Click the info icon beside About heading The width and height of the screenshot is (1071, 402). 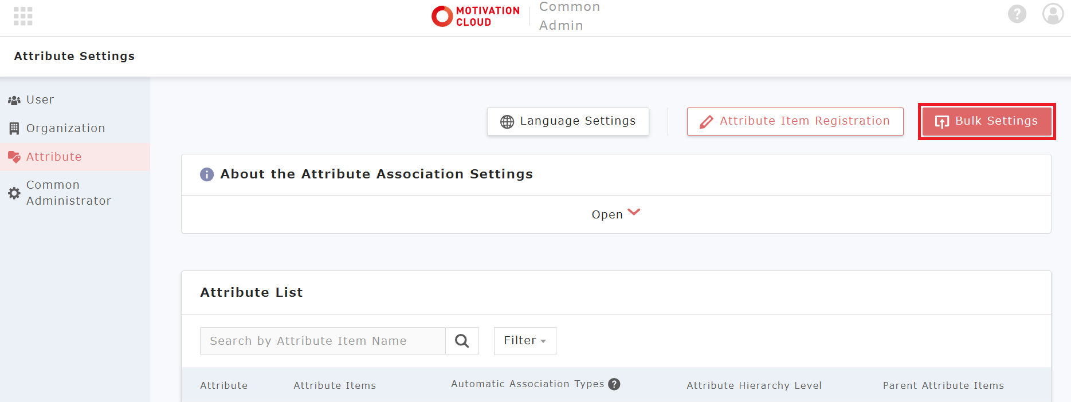point(206,174)
